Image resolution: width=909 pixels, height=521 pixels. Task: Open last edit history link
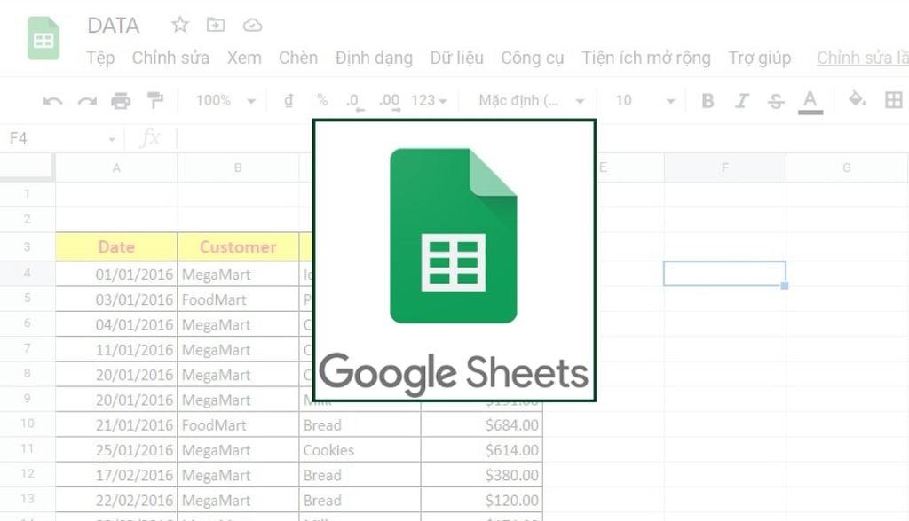pyautogui.click(x=863, y=58)
